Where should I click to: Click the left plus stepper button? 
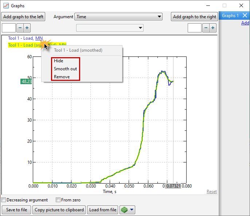tap(27, 28)
